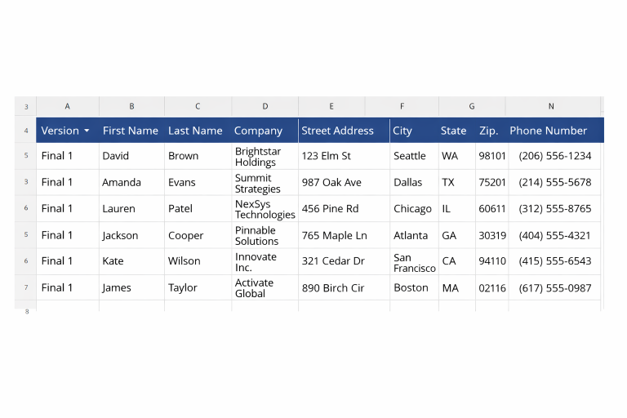Select the Brown last name cell
This screenshot has height=418, width=627.
(198, 156)
